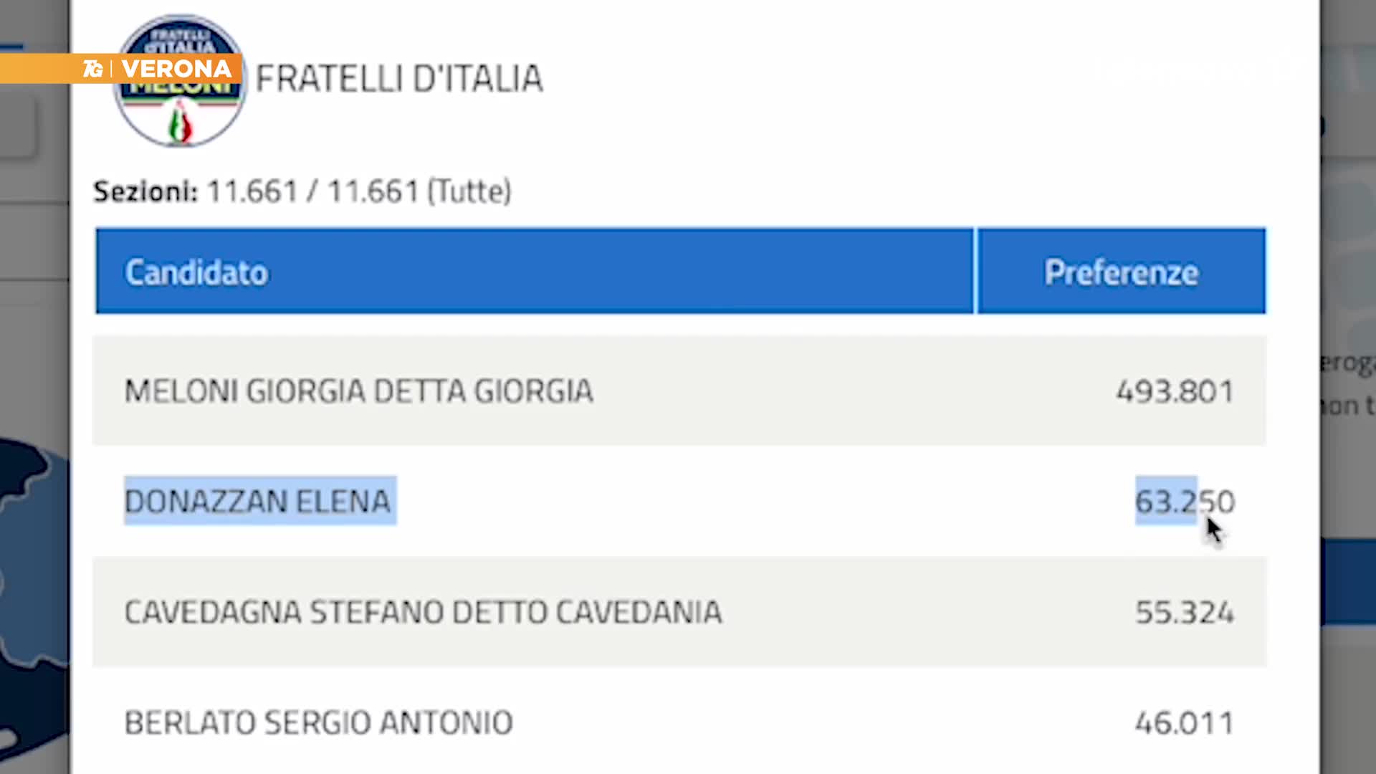Screen dimensions: 1376x774
Task: Sort by the Preferenze column header
Action: (1121, 272)
